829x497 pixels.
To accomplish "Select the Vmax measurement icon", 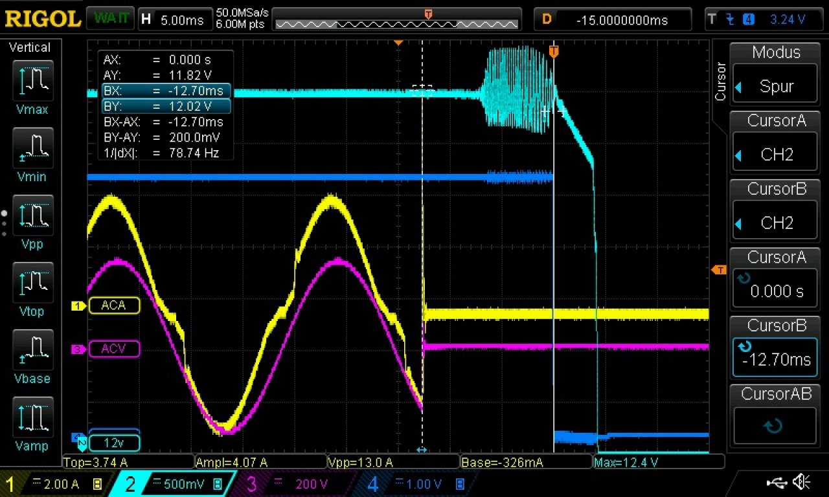I will pyautogui.click(x=32, y=81).
